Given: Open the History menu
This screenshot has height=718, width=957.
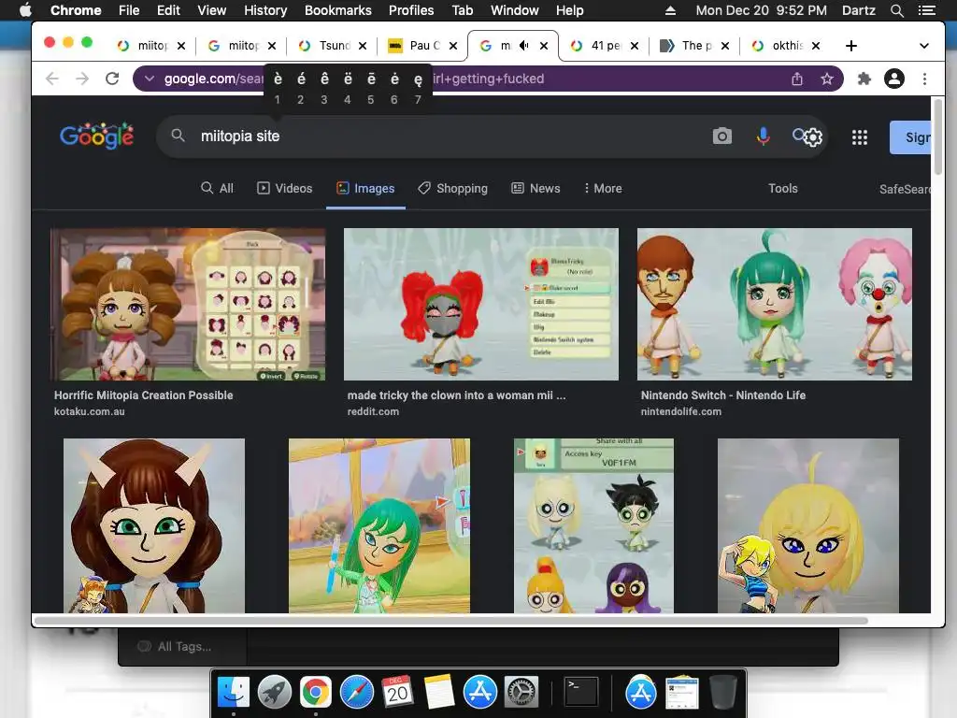Looking at the screenshot, I should click(x=265, y=10).
